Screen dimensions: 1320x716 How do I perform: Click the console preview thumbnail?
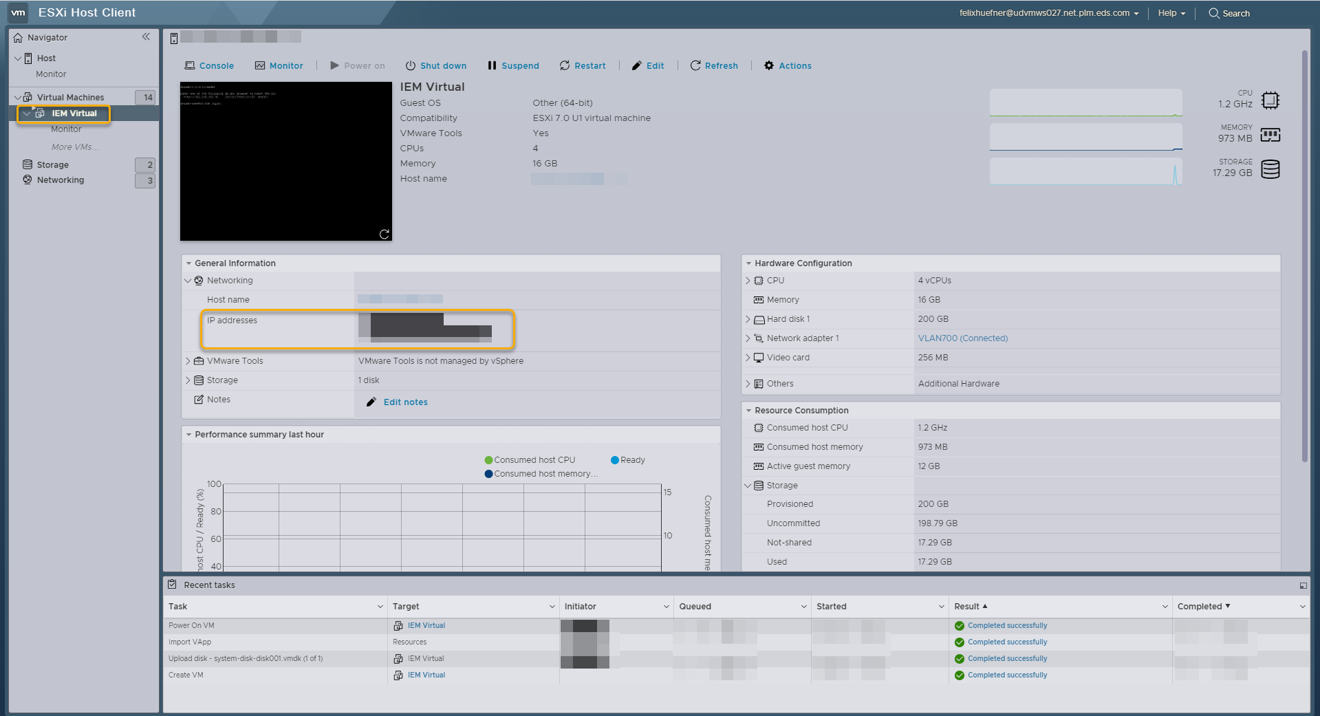[285, 162]
